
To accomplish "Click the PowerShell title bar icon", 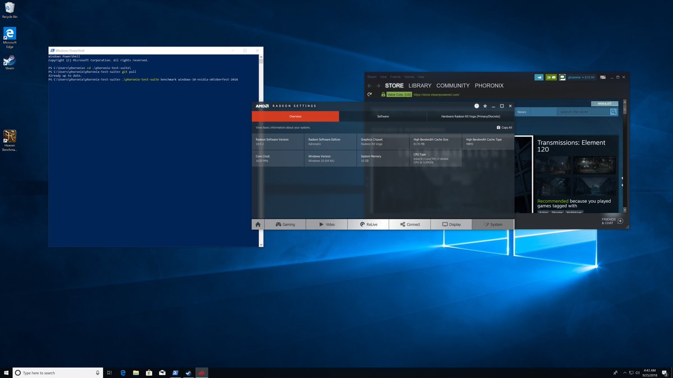I will click(52, 50).
